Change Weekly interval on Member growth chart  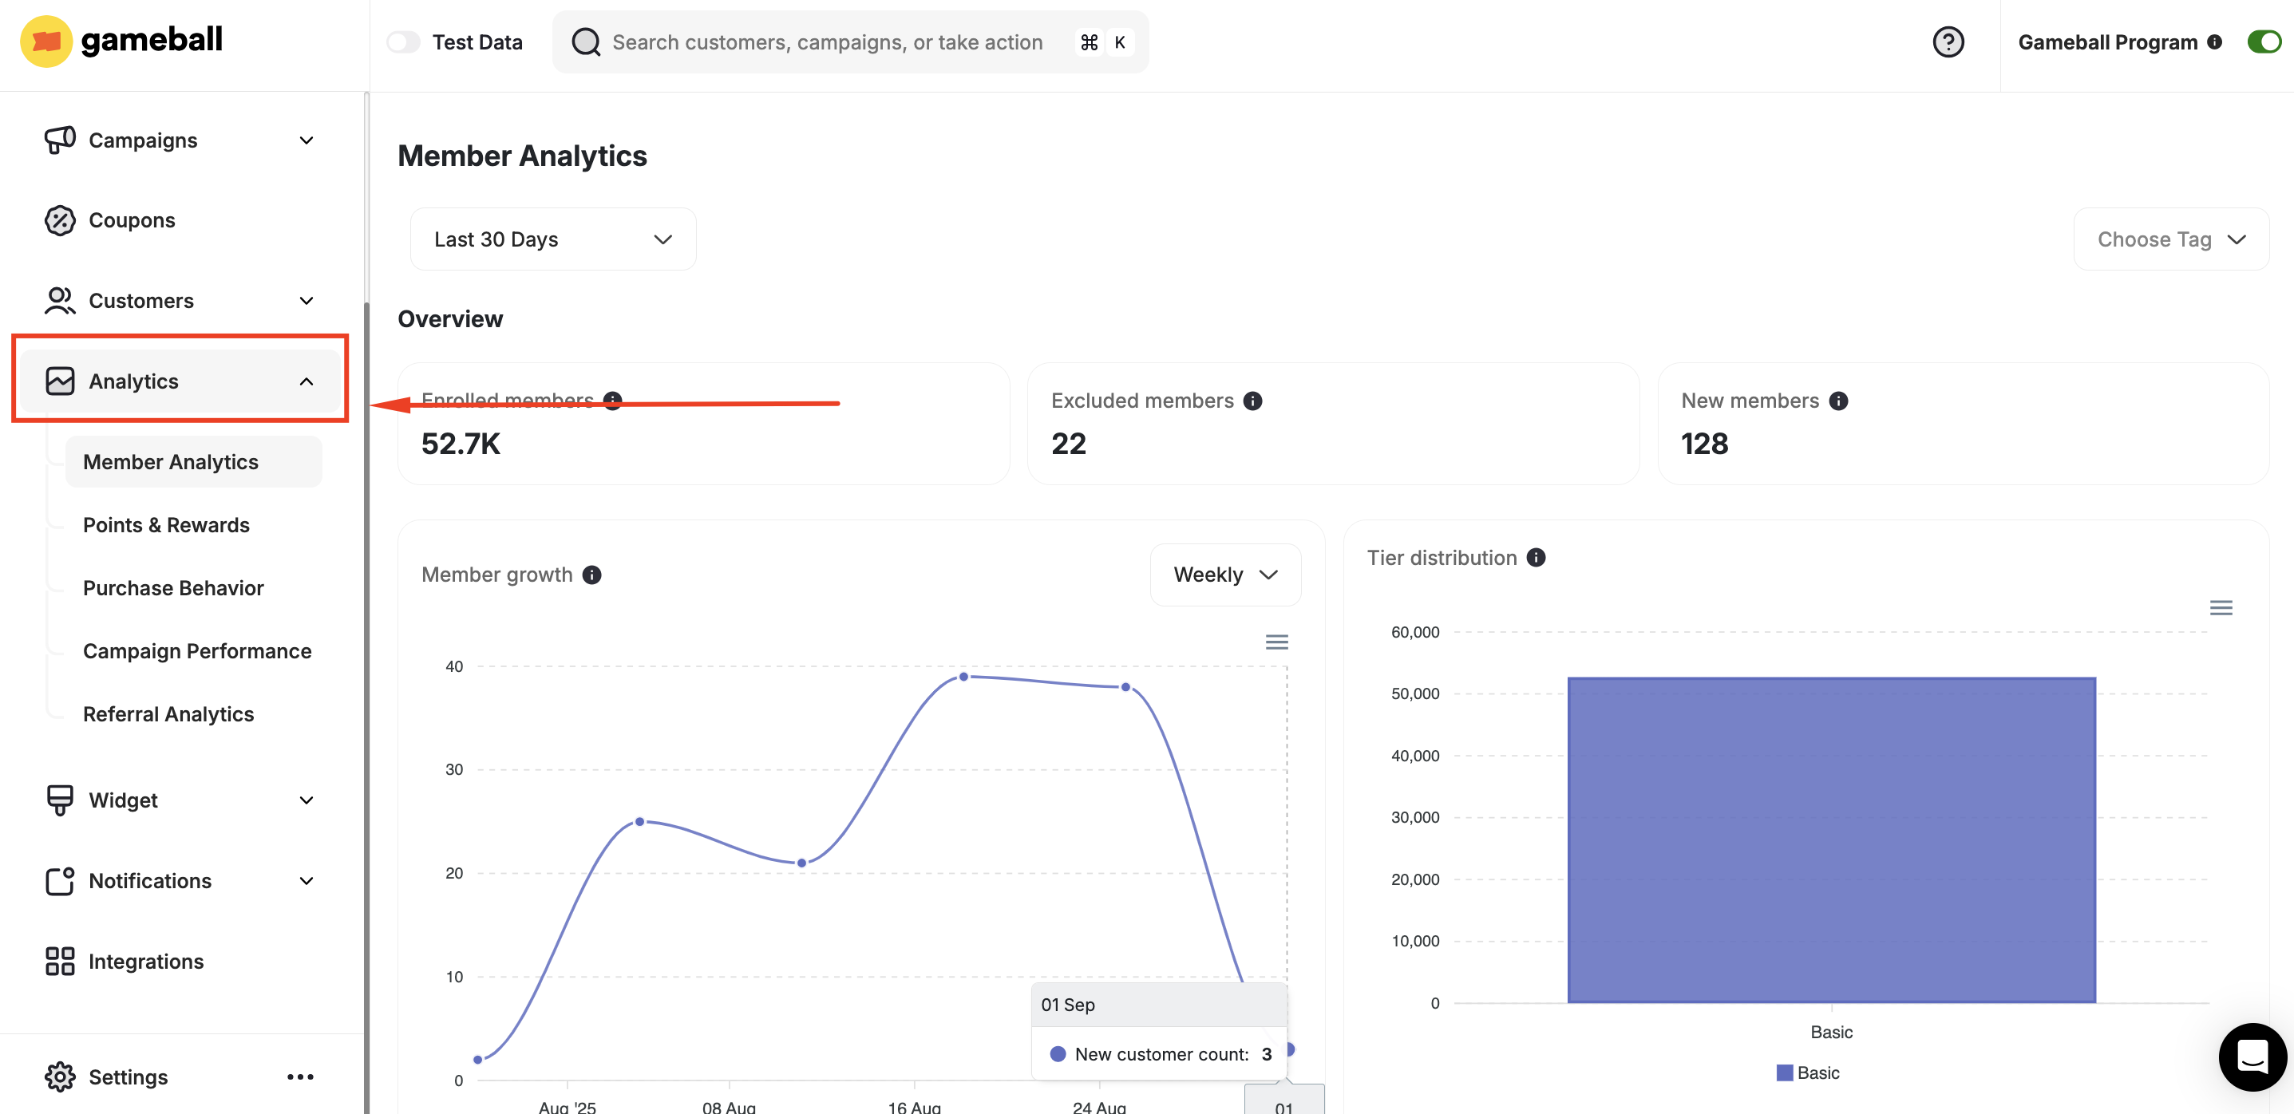(x=1225, y=575)
